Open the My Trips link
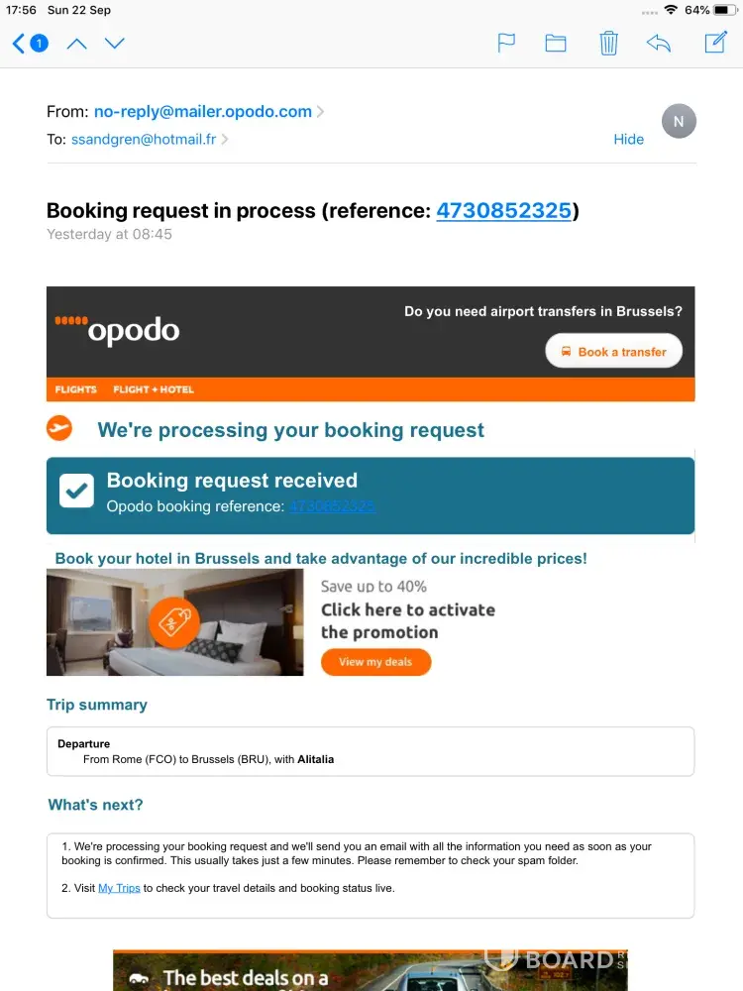The image size is (743, 991). point(119,888)
